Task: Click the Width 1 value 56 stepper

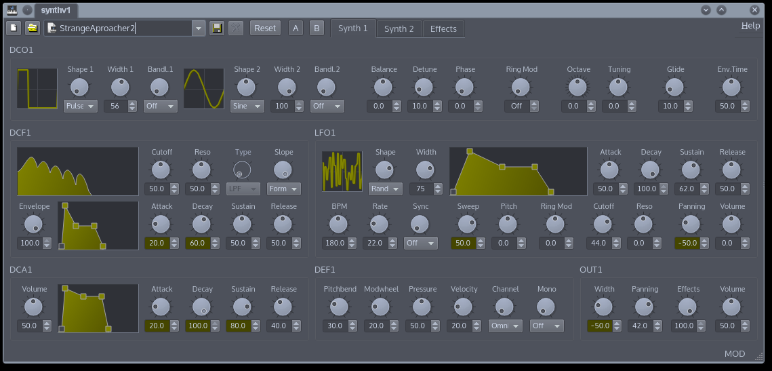Action: click(132, 106)
